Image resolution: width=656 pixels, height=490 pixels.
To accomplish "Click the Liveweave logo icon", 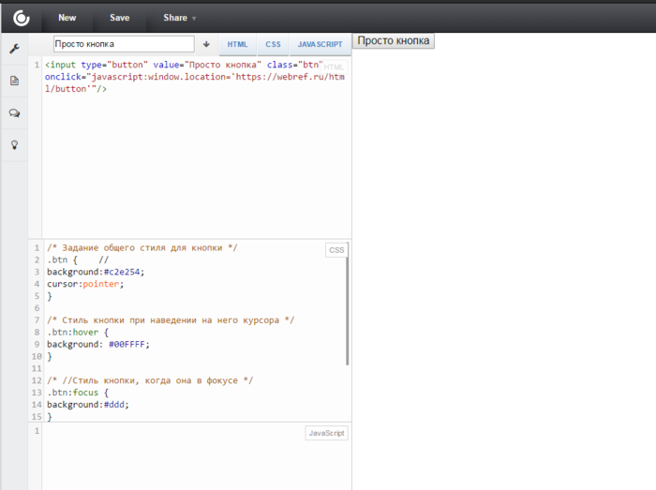I will click(x=22, y=18).
